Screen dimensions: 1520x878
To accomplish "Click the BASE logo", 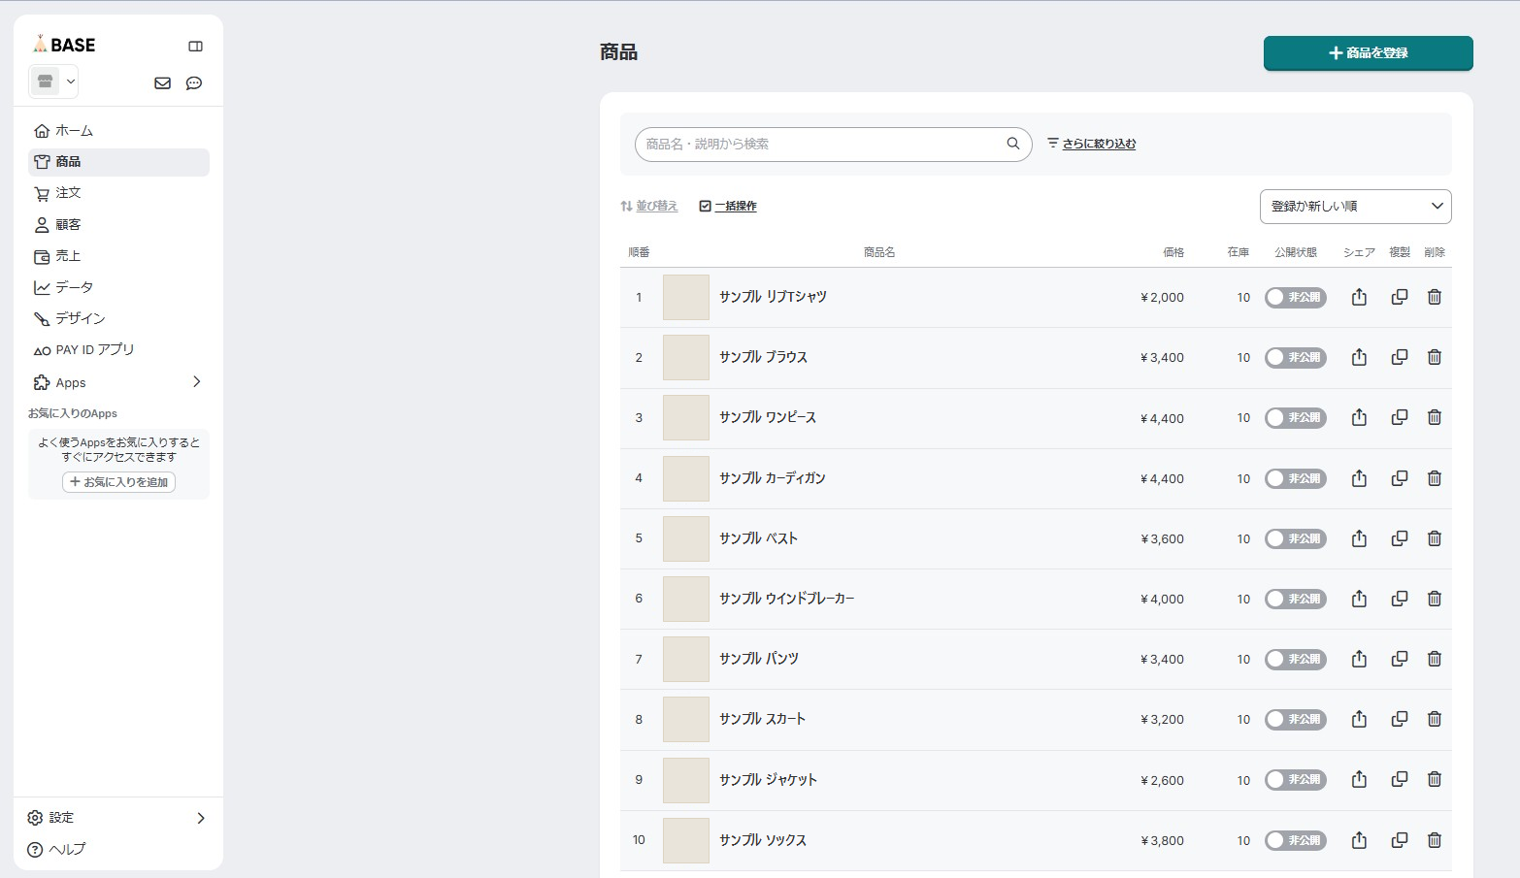I will coord(64,45).
